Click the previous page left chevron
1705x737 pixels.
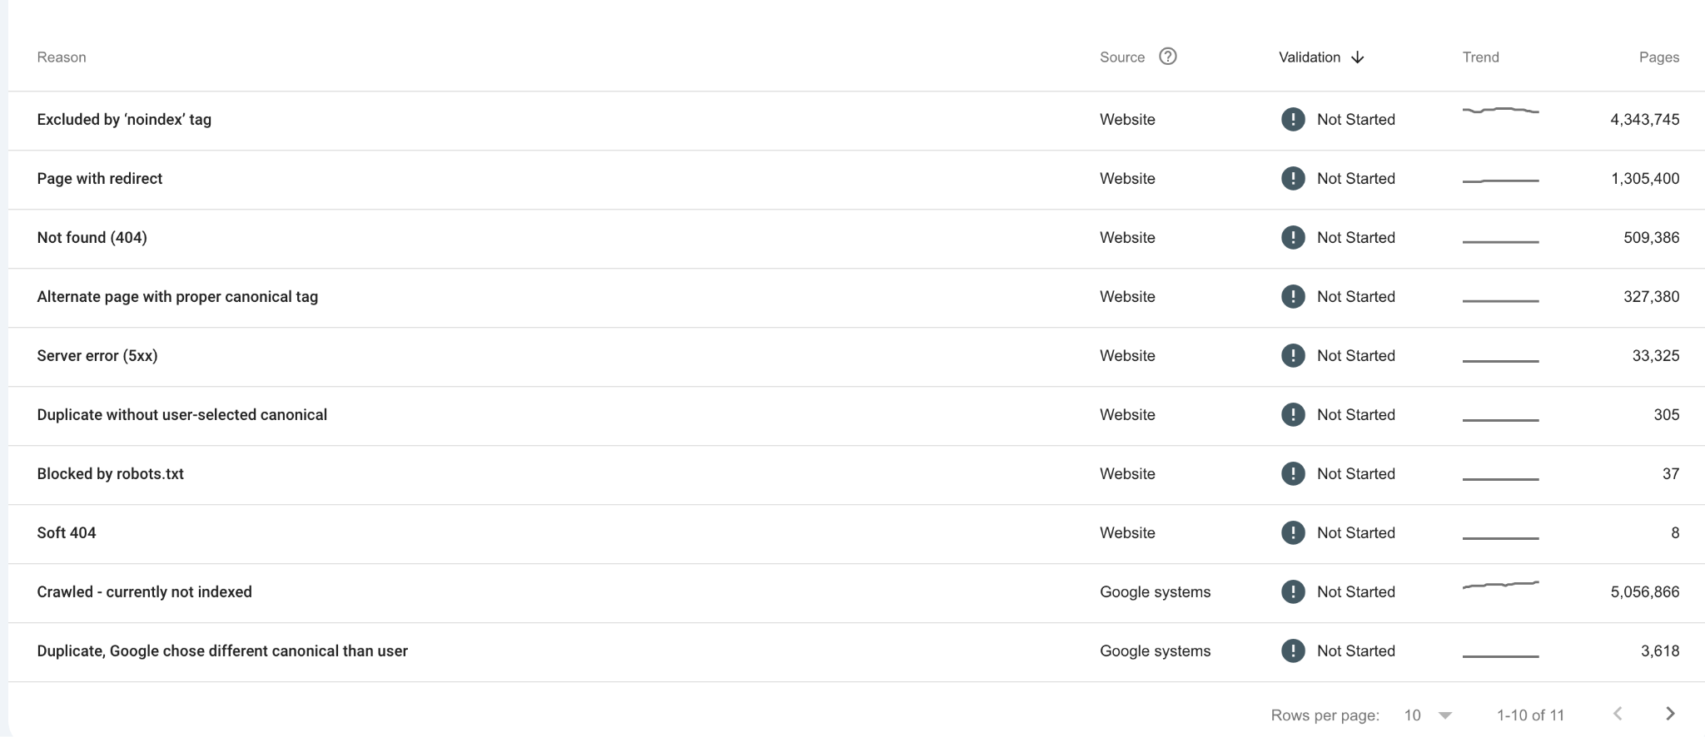1618,714
